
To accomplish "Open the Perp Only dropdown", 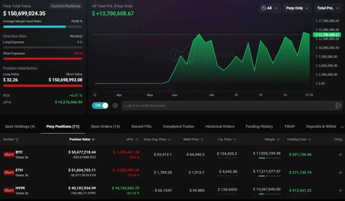I will pos(297,8).
